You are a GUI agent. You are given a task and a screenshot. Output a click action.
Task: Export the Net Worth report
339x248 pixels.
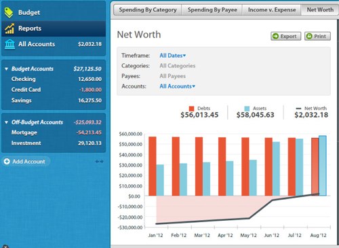[286, 36]
